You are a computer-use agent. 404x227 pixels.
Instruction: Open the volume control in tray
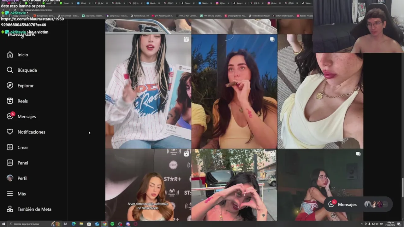[x=377, y=224]
